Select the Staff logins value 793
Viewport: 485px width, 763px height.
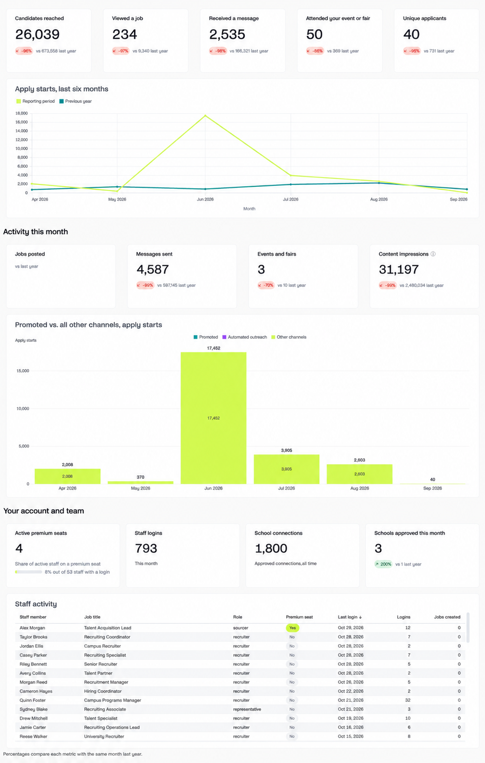[146, 549]
